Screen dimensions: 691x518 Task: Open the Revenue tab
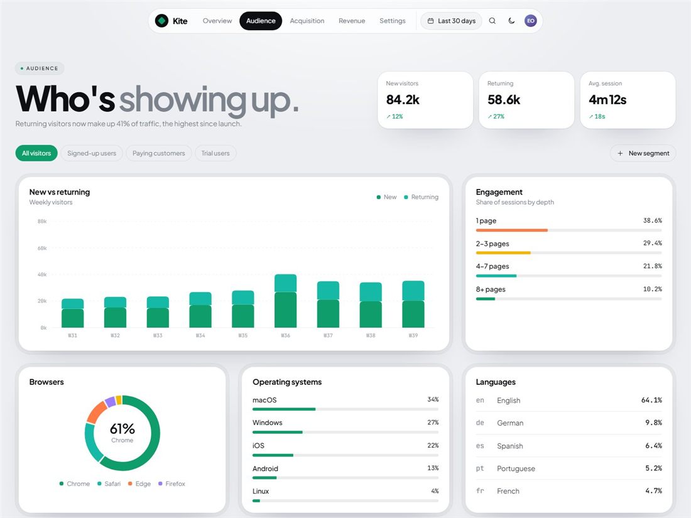click(352, 21)
